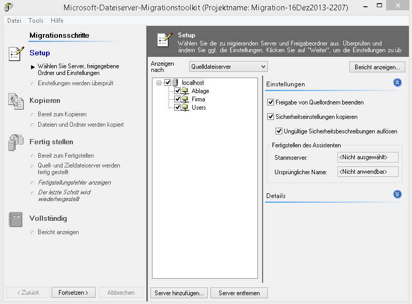
Task: Uncheck the Users share checkbox
Action: (x=178, y=107)
